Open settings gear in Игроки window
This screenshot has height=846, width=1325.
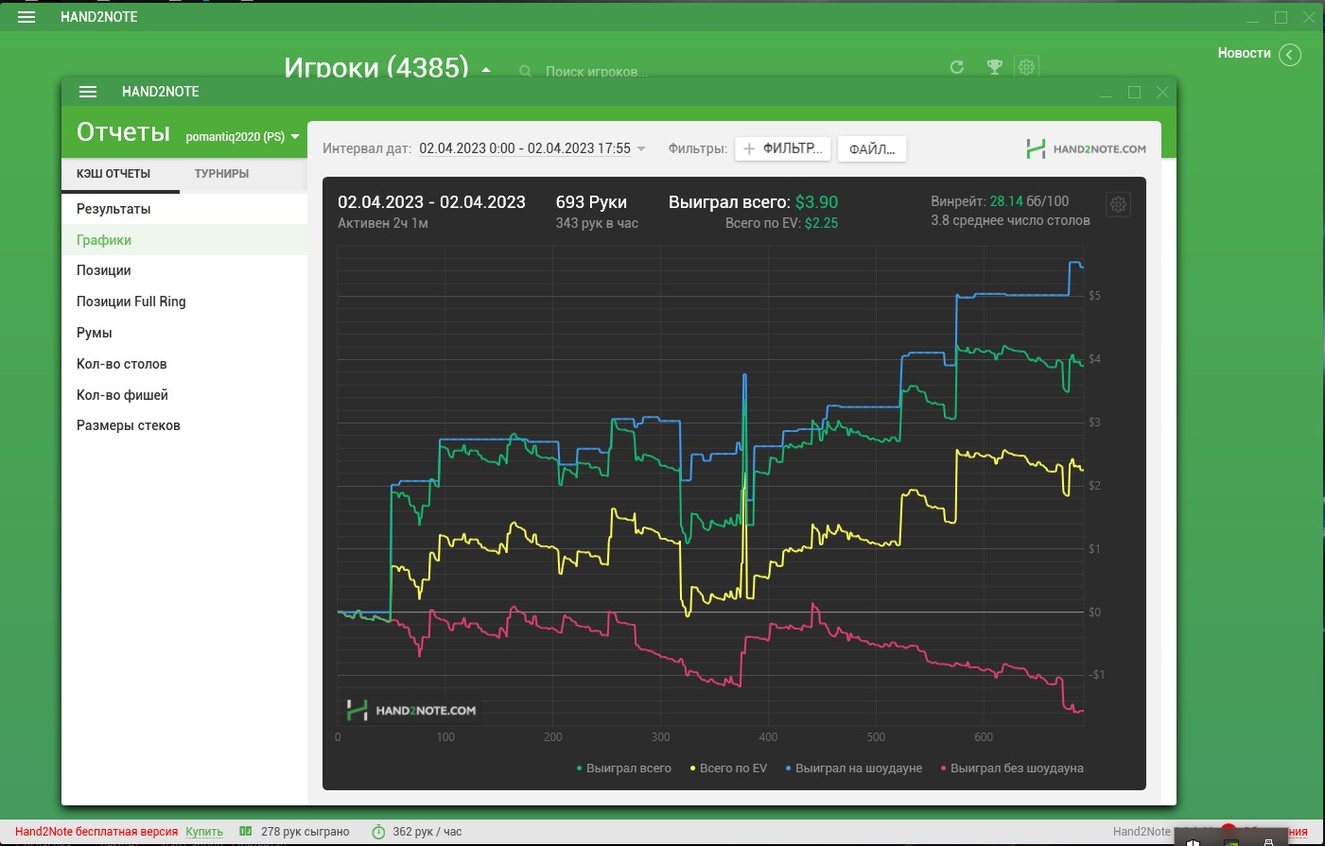pos(1026,67)
